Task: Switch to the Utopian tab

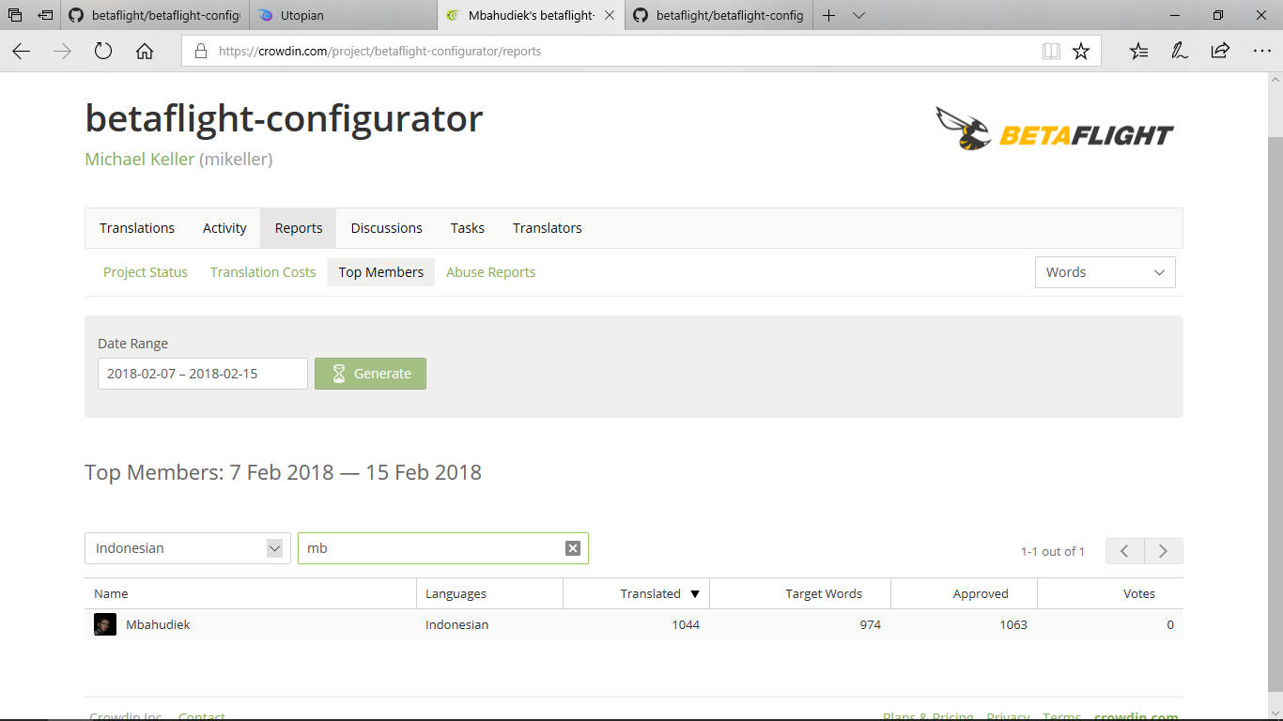Action: pyautogui.click(x=344, y=15)
